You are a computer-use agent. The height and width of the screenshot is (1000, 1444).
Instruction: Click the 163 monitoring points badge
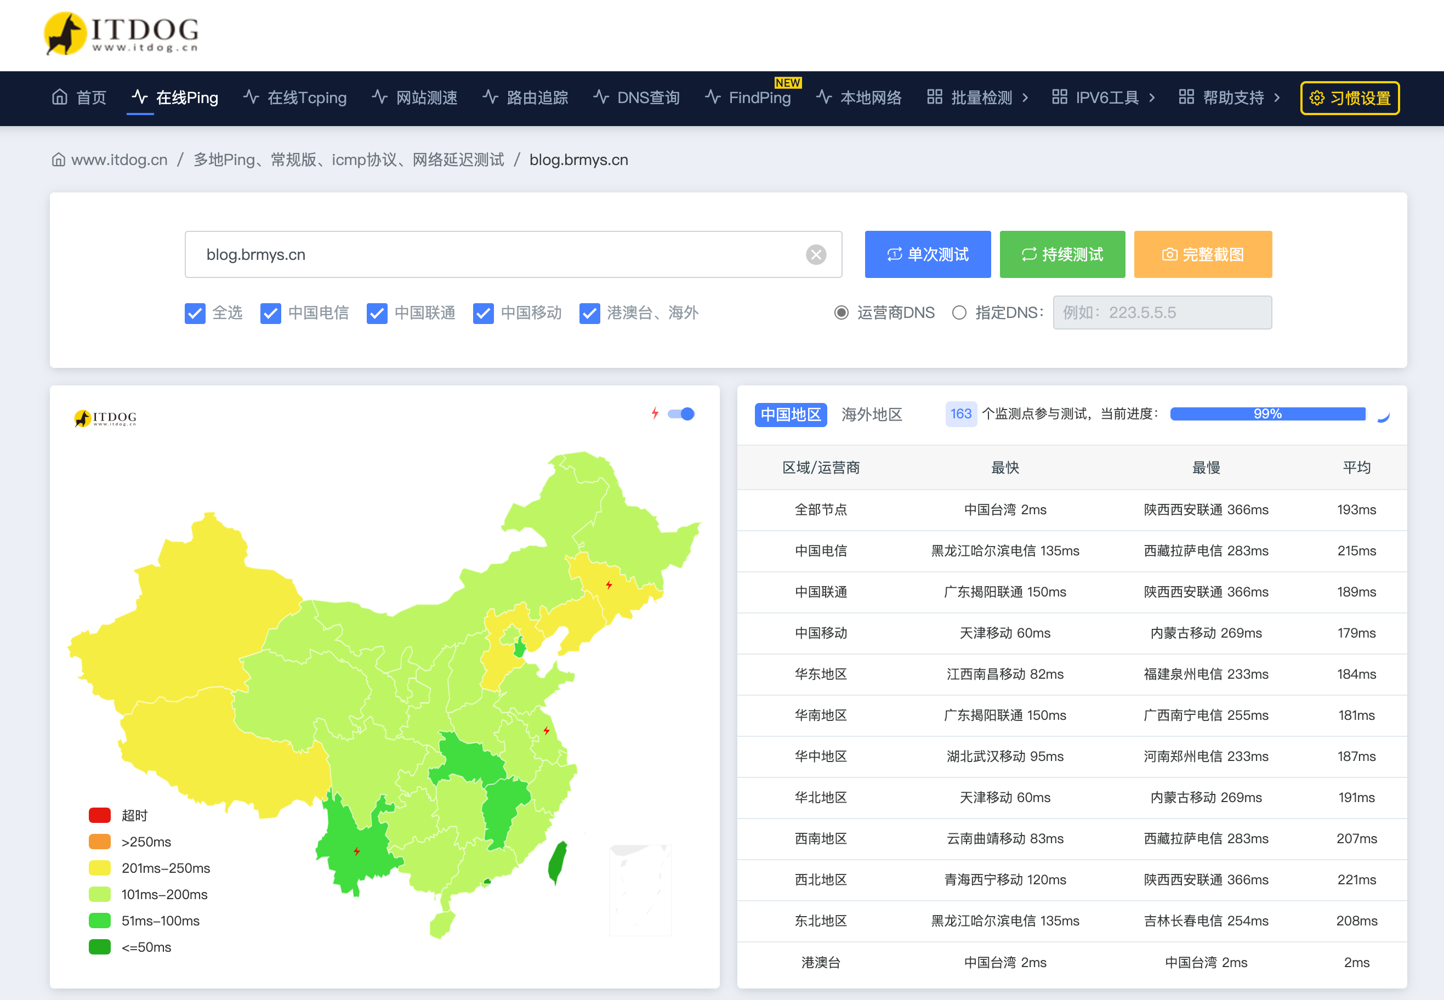[x=960, y=413]
